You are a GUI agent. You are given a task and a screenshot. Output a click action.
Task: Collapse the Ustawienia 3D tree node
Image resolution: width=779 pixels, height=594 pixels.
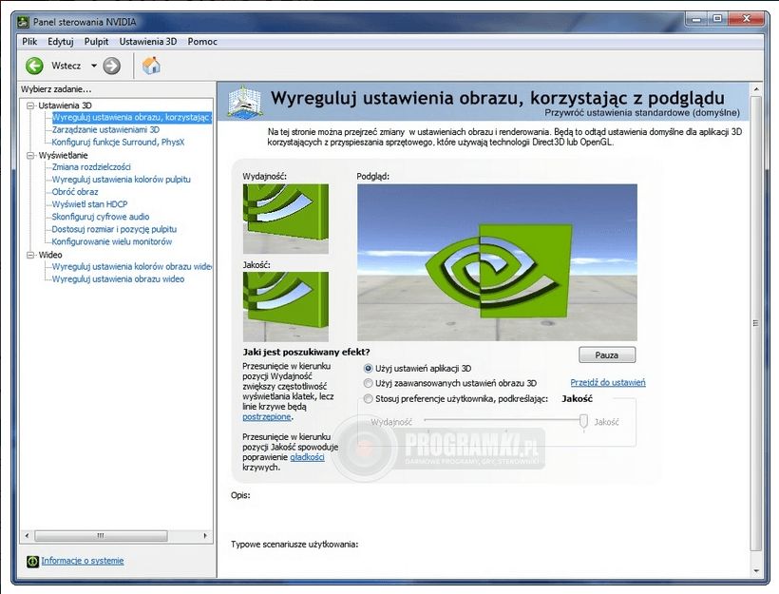tap(30, 105)
